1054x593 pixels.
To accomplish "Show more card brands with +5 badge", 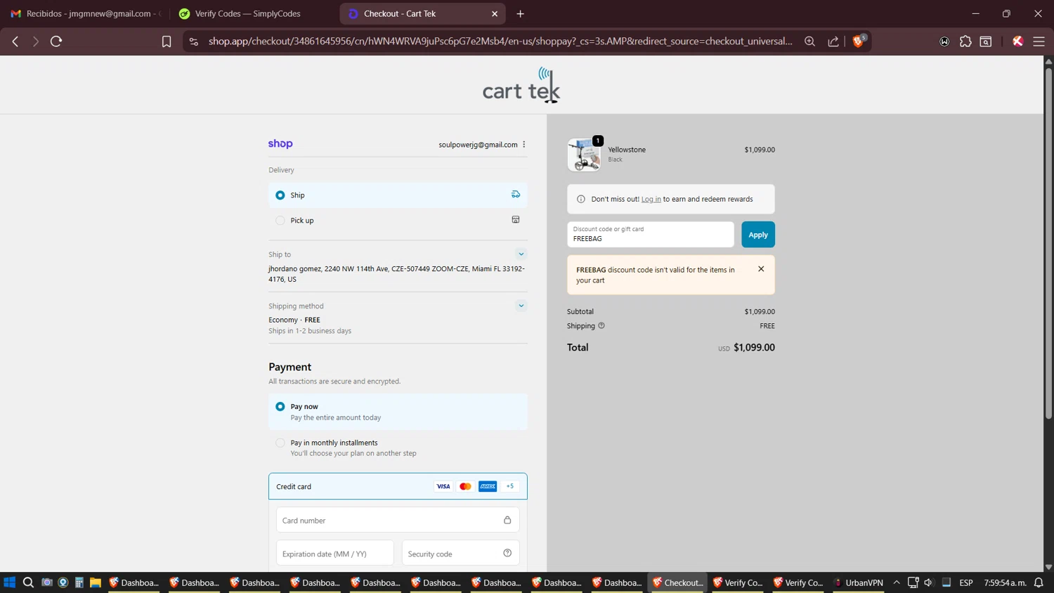I will 510,486.
